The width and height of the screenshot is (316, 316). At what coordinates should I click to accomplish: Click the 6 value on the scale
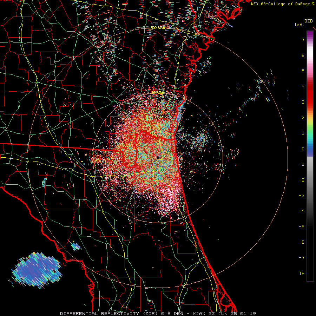tap(303, 55)
